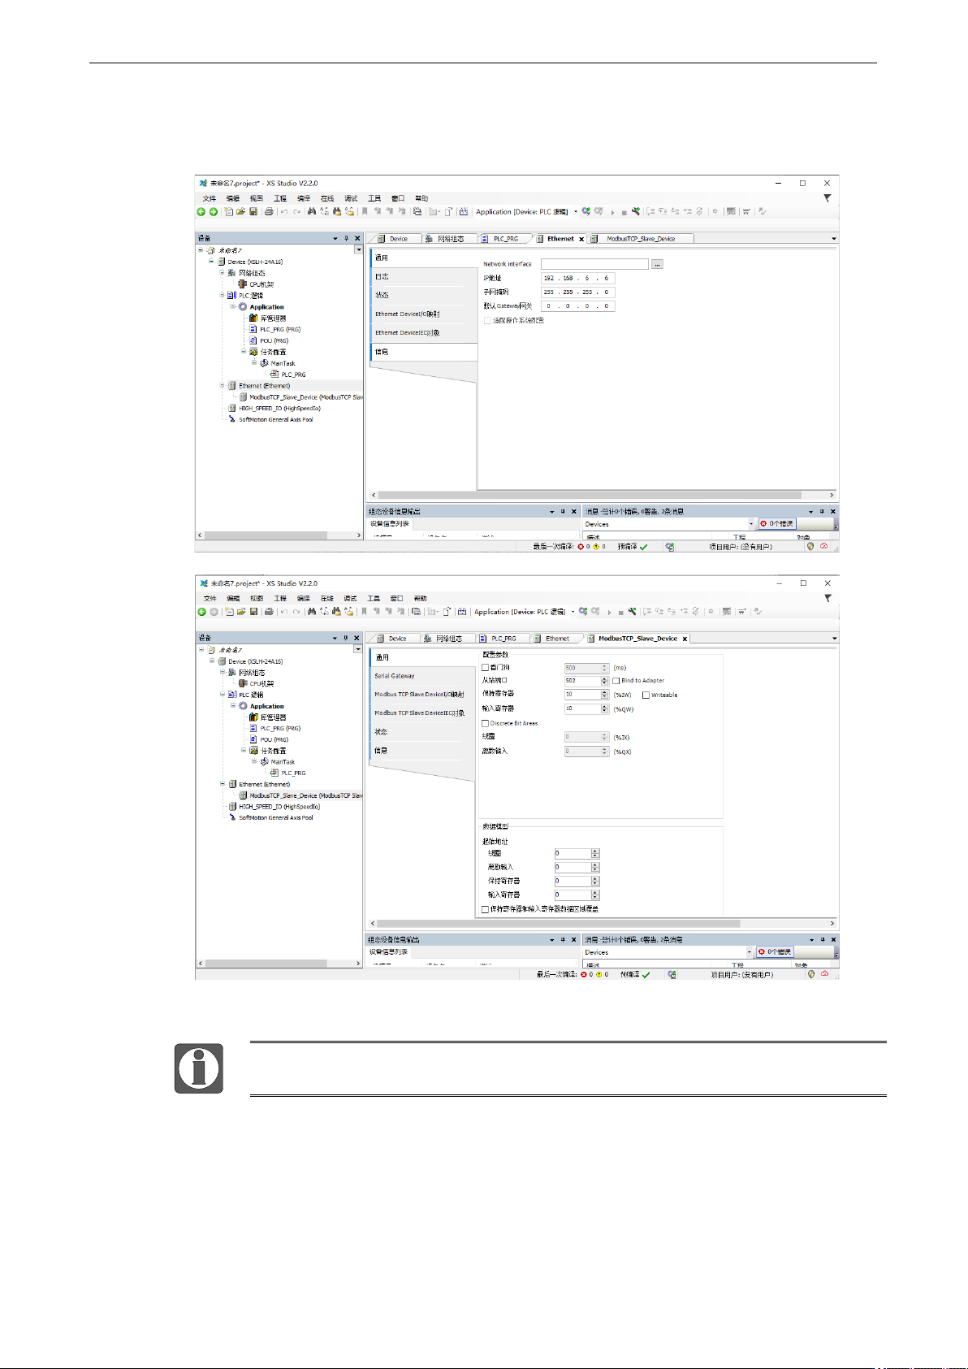Click the new file icon in the lower toolbar
Image resolution: width=968 pixels, height=1369 pixels.
point(229,612)
